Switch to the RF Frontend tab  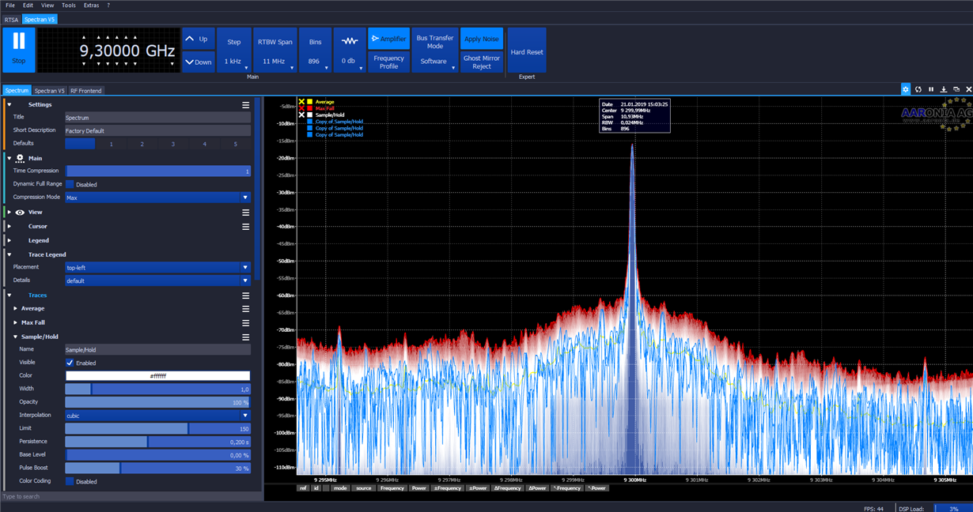point(86,91)
